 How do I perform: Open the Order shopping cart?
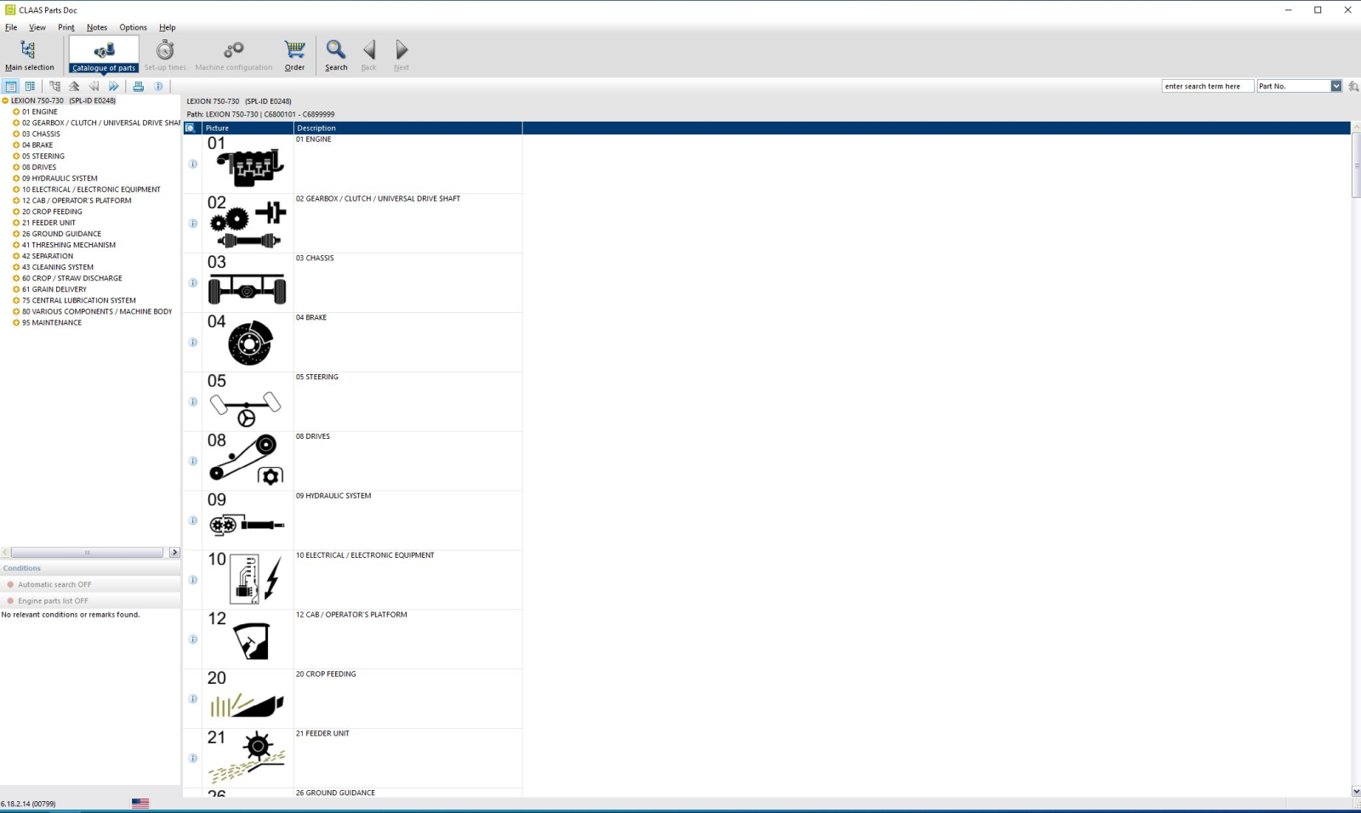click(x=294, y=55)
